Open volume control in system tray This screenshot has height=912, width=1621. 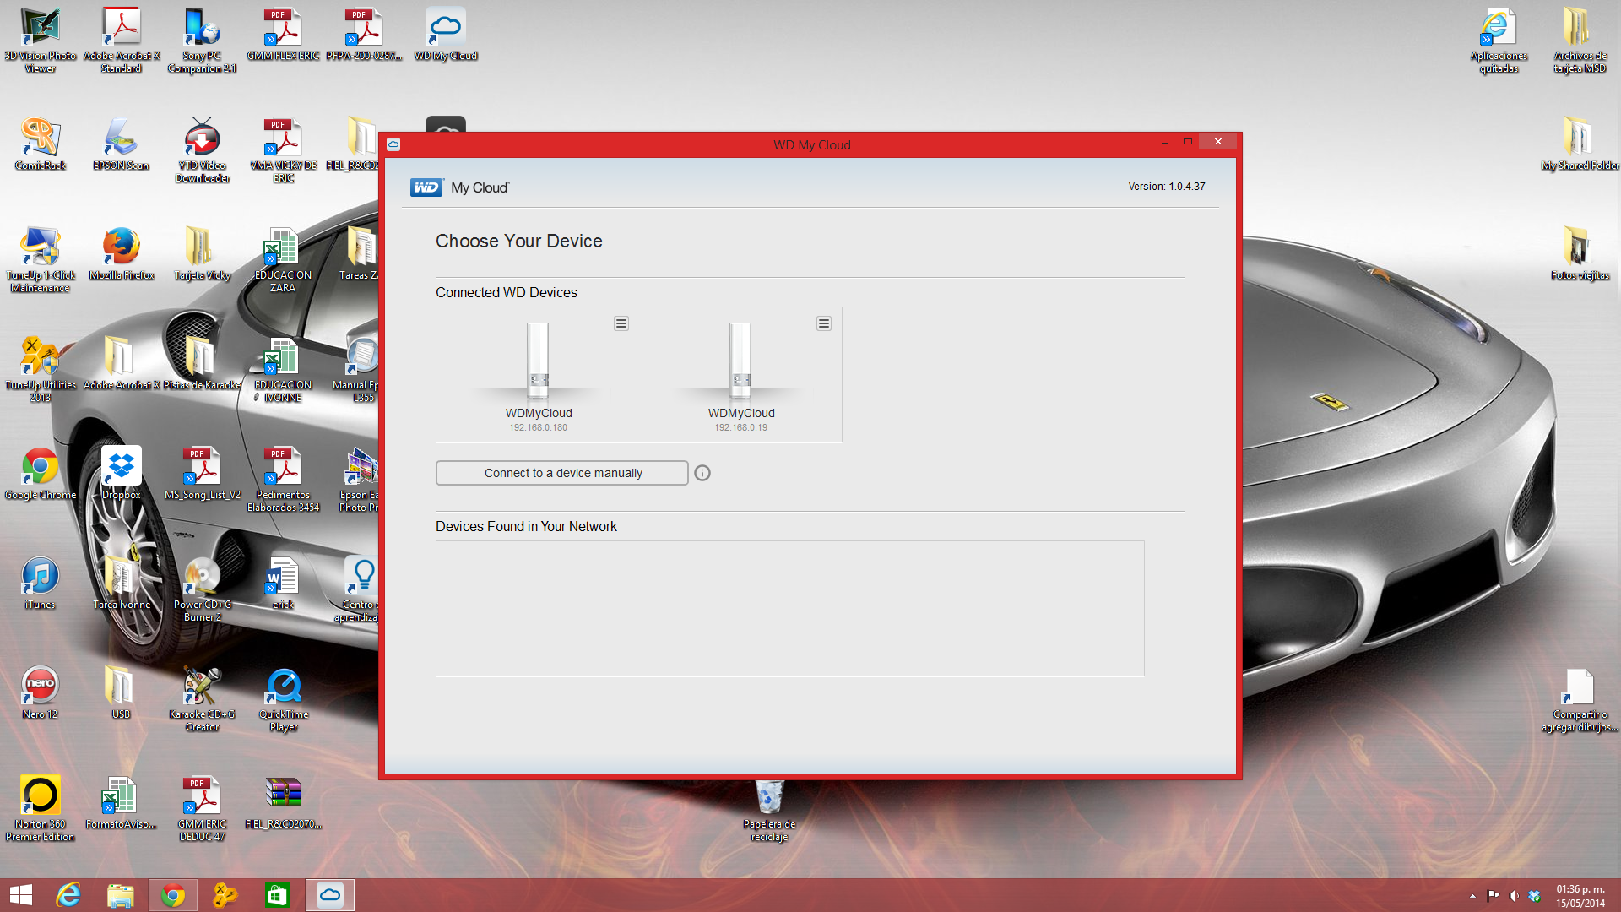1514,896
